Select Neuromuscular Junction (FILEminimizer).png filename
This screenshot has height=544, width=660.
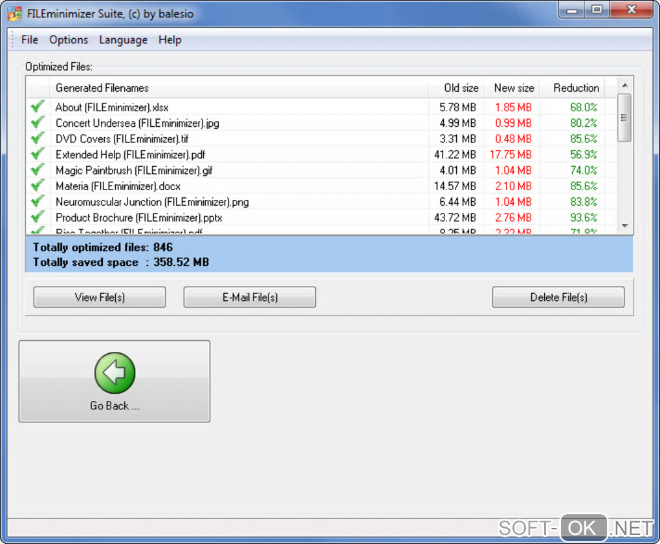tap(152, 202)
